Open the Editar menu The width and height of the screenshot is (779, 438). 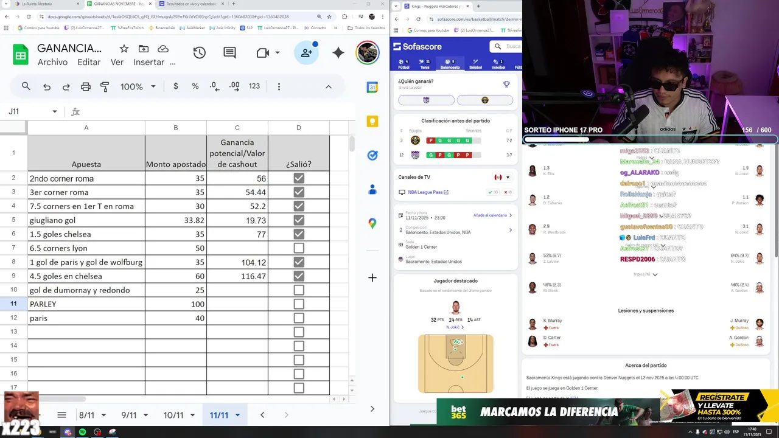pos(89,62)
